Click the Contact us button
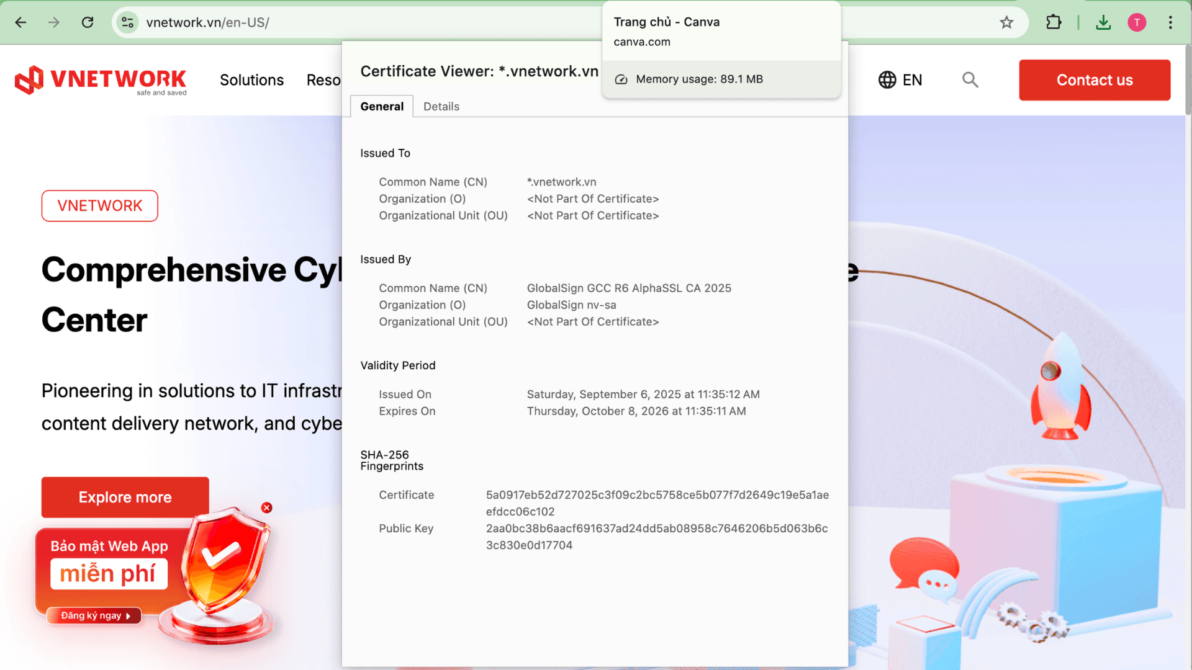The image size is (1192, 670). point(1095,80)
